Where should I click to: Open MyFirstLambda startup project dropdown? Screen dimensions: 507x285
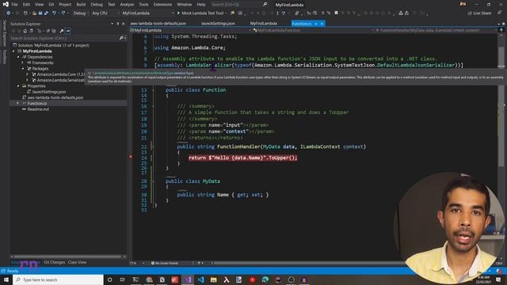(148, 13)
